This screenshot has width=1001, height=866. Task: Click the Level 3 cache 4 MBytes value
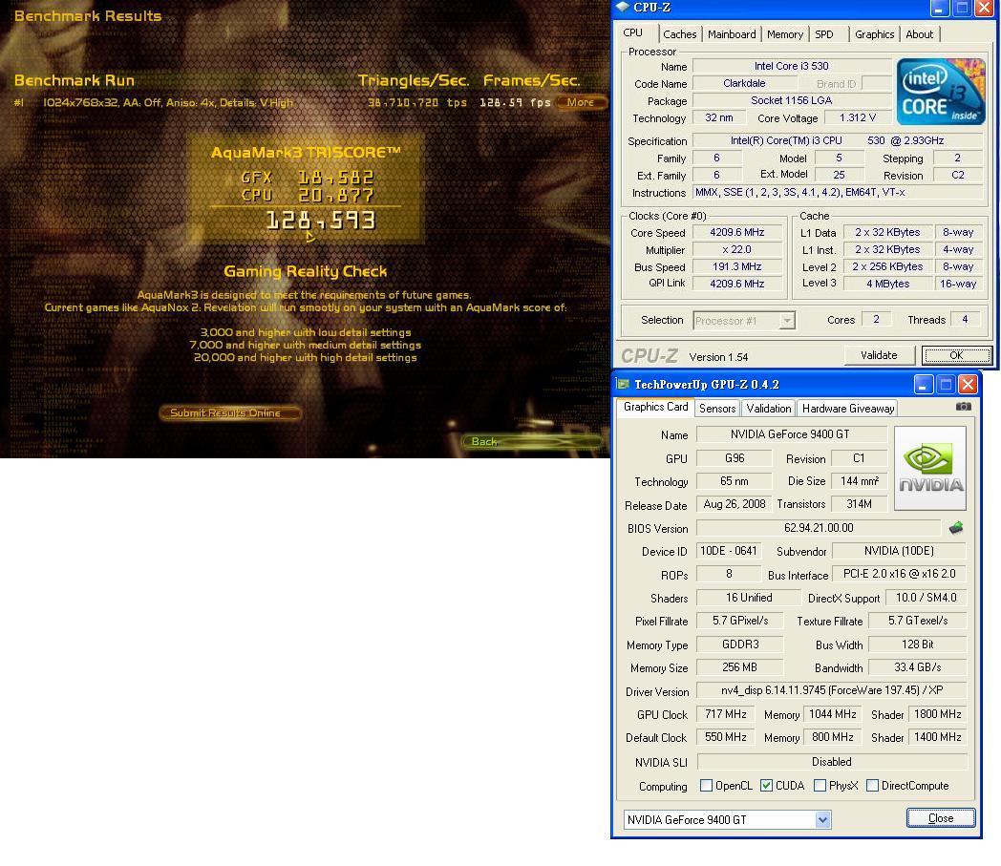click(x=887, y=284)
